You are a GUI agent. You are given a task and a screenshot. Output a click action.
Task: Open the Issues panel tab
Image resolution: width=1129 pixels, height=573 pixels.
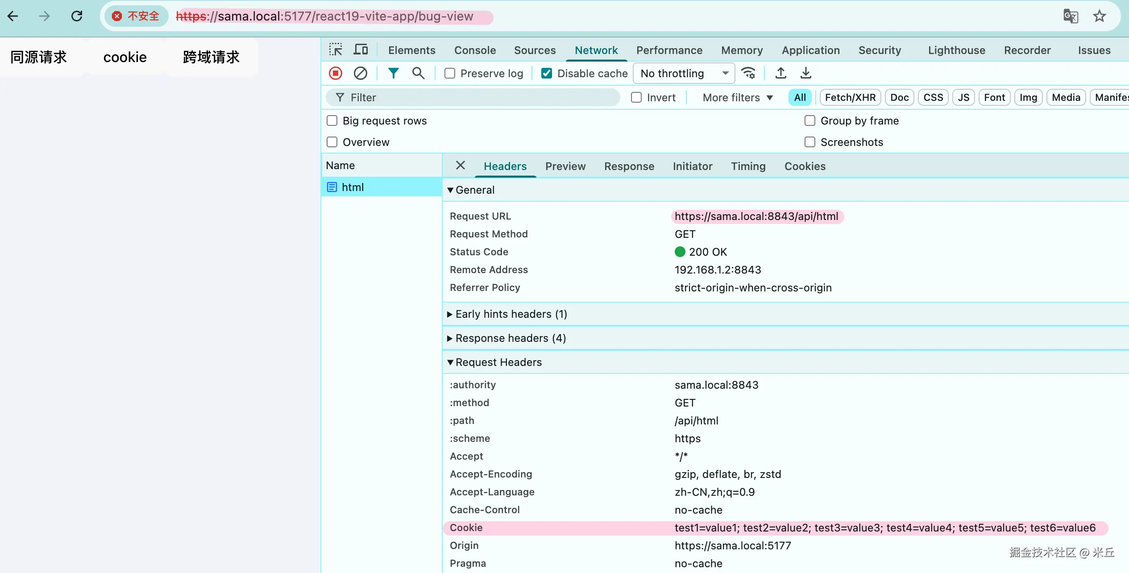pos(1094,50)
